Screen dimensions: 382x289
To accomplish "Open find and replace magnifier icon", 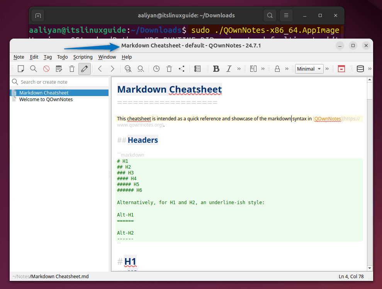I will 141,69.
